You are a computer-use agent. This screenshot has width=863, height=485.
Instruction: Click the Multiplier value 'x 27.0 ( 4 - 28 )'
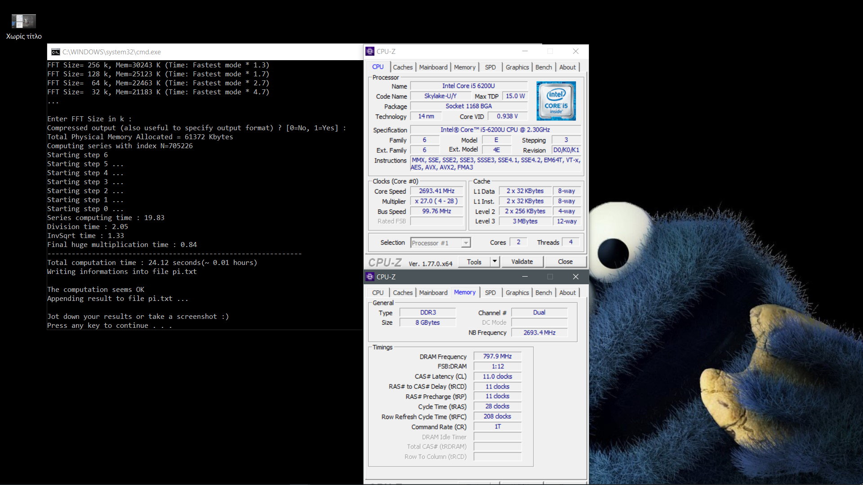pyautogui.click(x=436, y=201)
